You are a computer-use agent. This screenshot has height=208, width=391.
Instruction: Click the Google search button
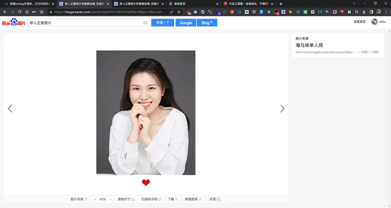pos(186,23)
